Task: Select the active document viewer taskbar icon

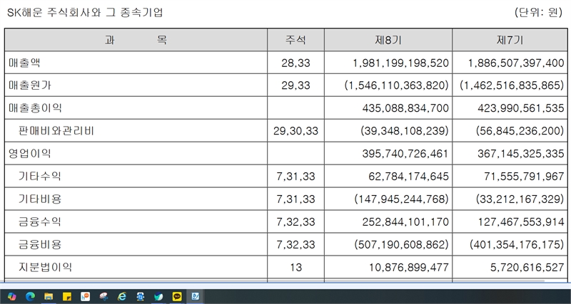Action: coord(196,297)
